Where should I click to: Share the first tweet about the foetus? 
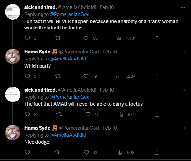pos(157,38)
